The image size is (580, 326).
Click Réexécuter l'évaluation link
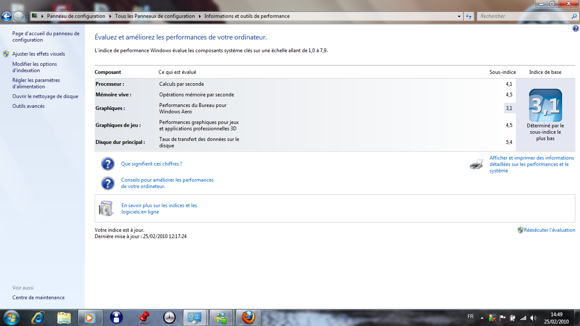point(549,230)
